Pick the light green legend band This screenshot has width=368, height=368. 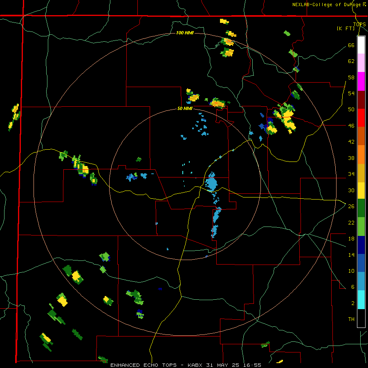[361, 227]
